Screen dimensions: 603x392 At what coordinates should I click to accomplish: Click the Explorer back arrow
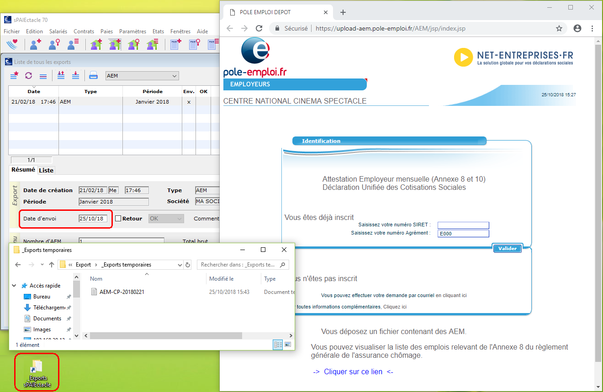point(18,265)
